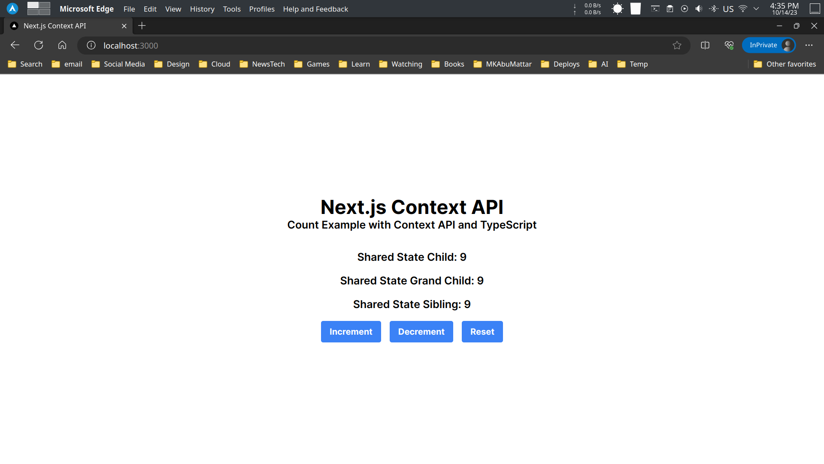This screenshot has width=824, height=464.
Task: Click the back navigation arrow
Action: coord(15,45)
